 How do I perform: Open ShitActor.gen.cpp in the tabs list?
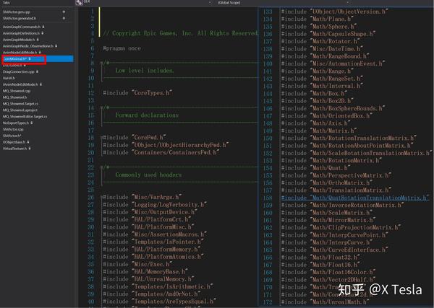pos(17,12)
